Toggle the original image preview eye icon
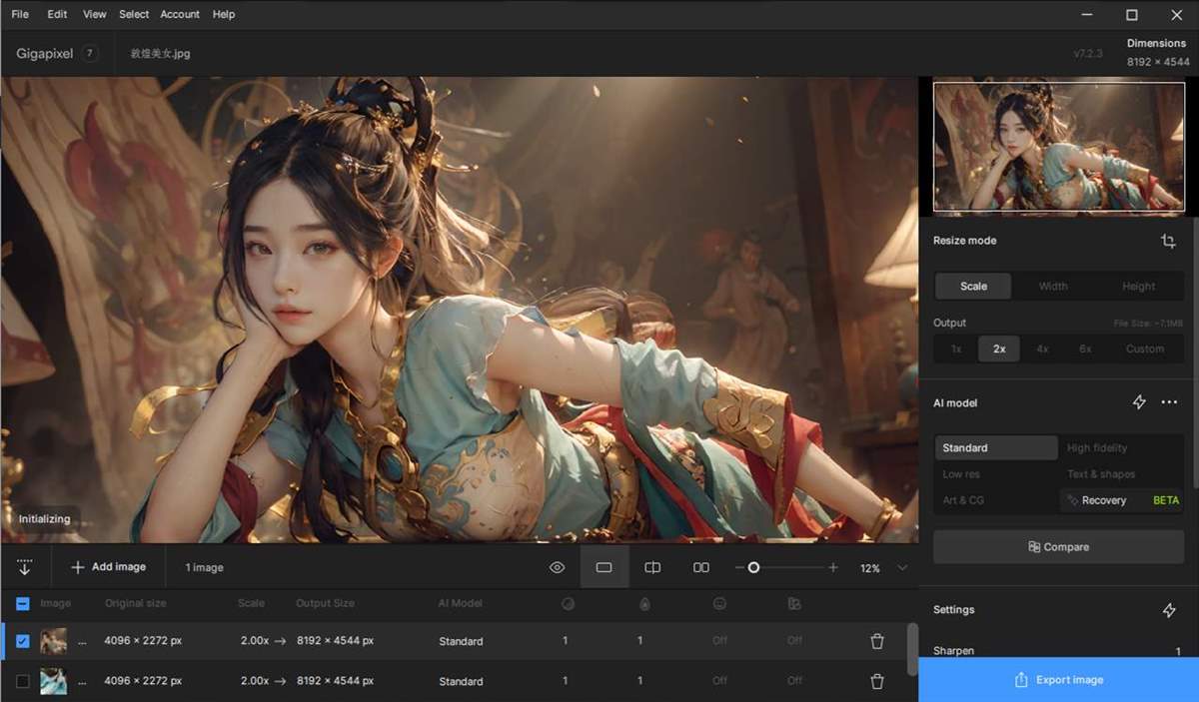 [557, 566]
